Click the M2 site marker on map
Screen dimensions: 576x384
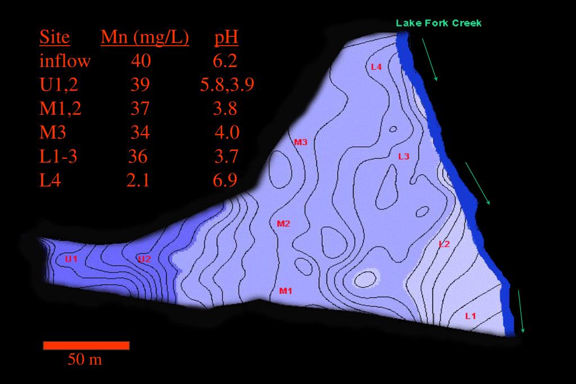[x=283, y=224]
